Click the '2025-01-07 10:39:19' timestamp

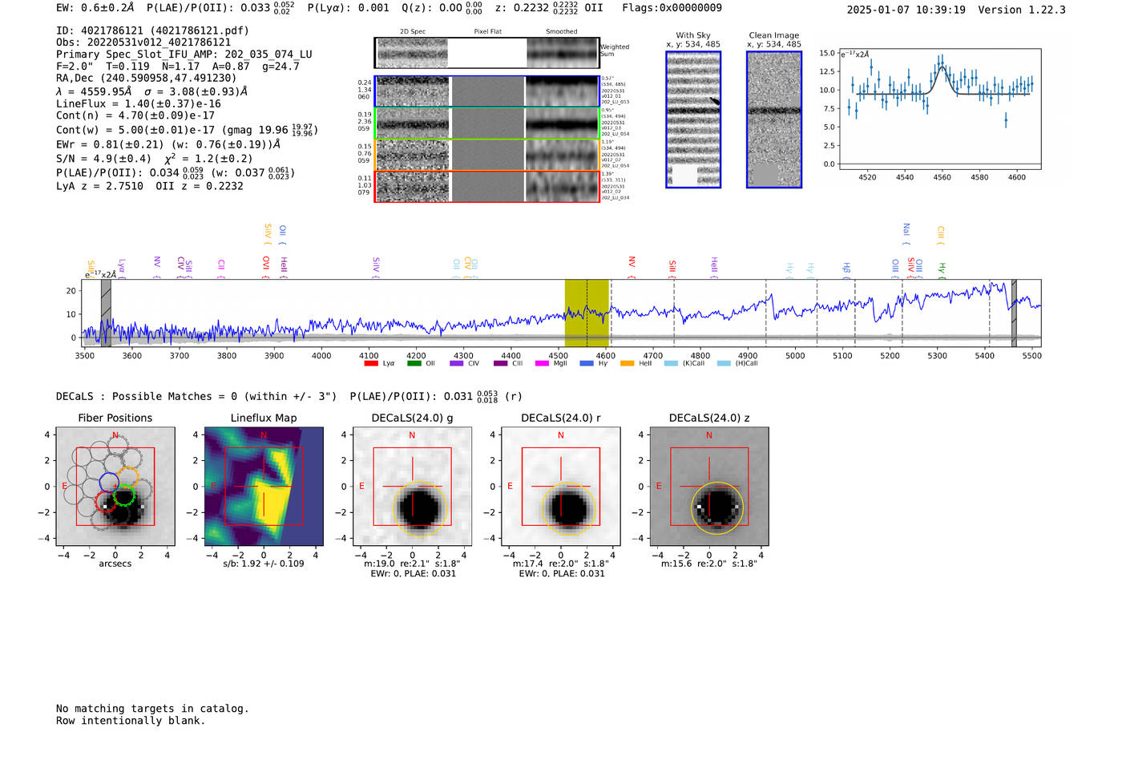(x=906, y=10)
